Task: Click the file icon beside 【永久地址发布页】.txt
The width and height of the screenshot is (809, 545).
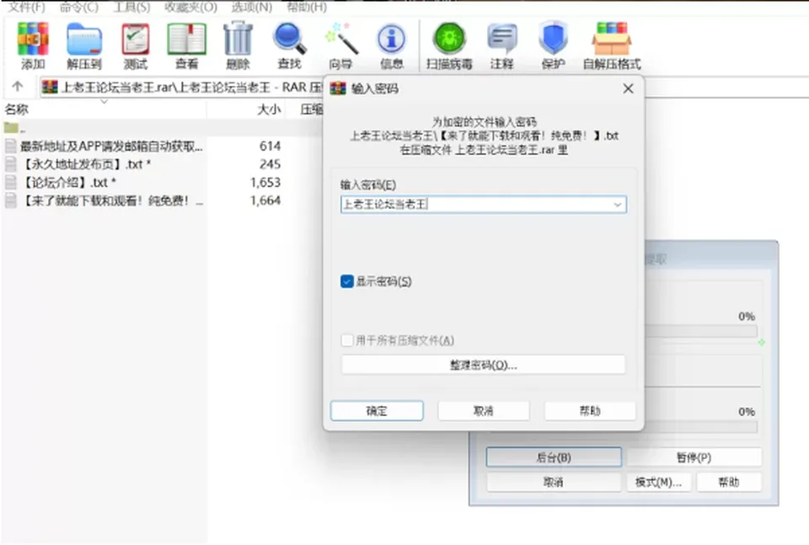Action: (10, 164)
